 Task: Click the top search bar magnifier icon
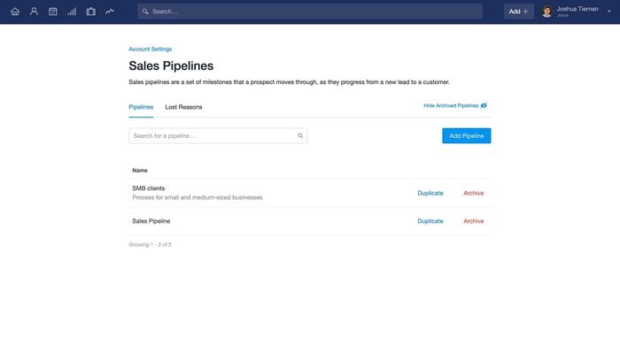(145, 11)
